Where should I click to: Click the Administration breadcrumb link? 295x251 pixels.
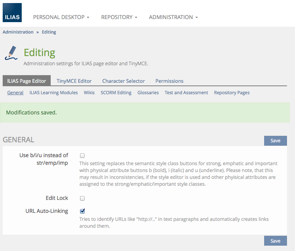(18, 32)
